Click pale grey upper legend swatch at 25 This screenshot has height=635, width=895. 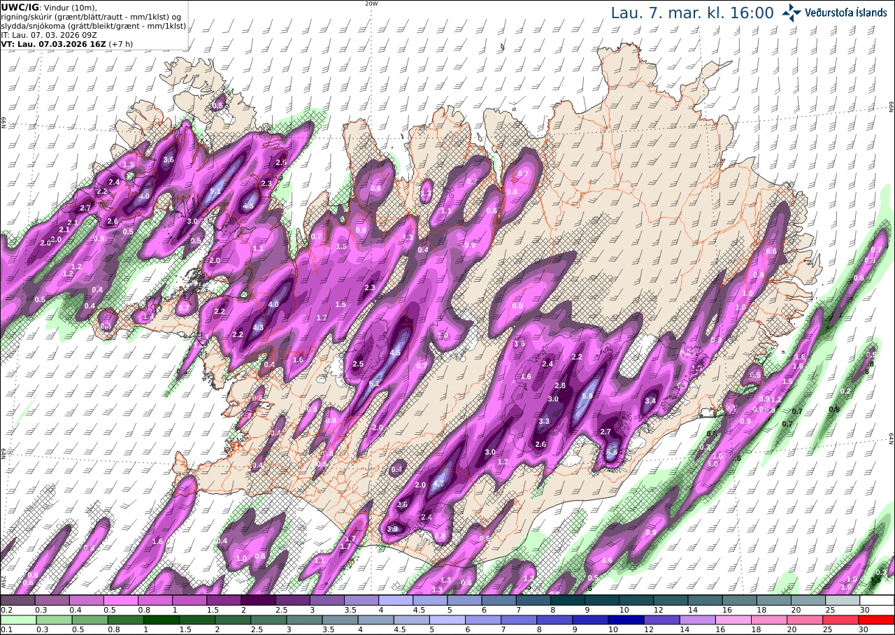pyautogui.click(x=843, y=600)
